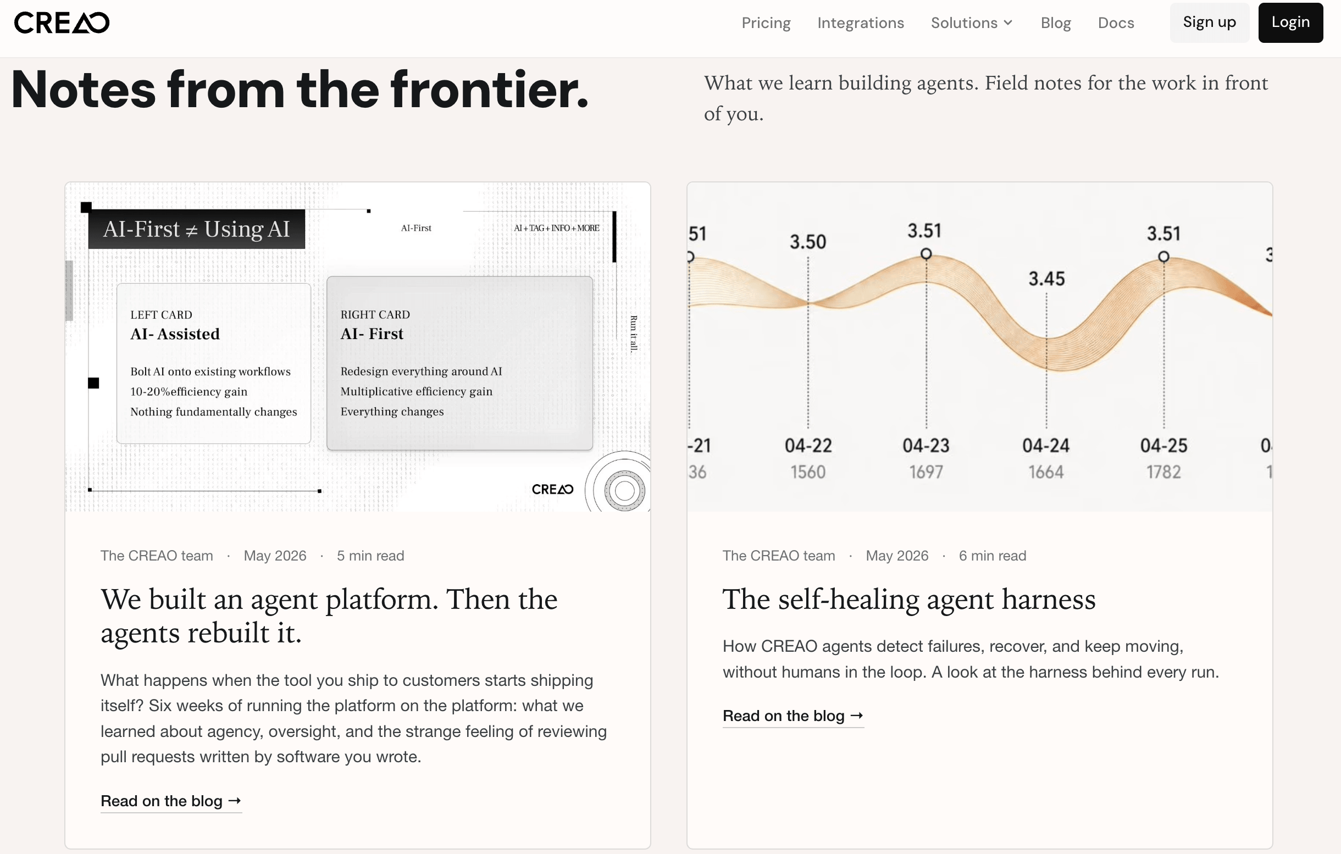Click the small CREAO logo in article image
1341x854 pixels.
pyautogui.click(x=552, y=489)
